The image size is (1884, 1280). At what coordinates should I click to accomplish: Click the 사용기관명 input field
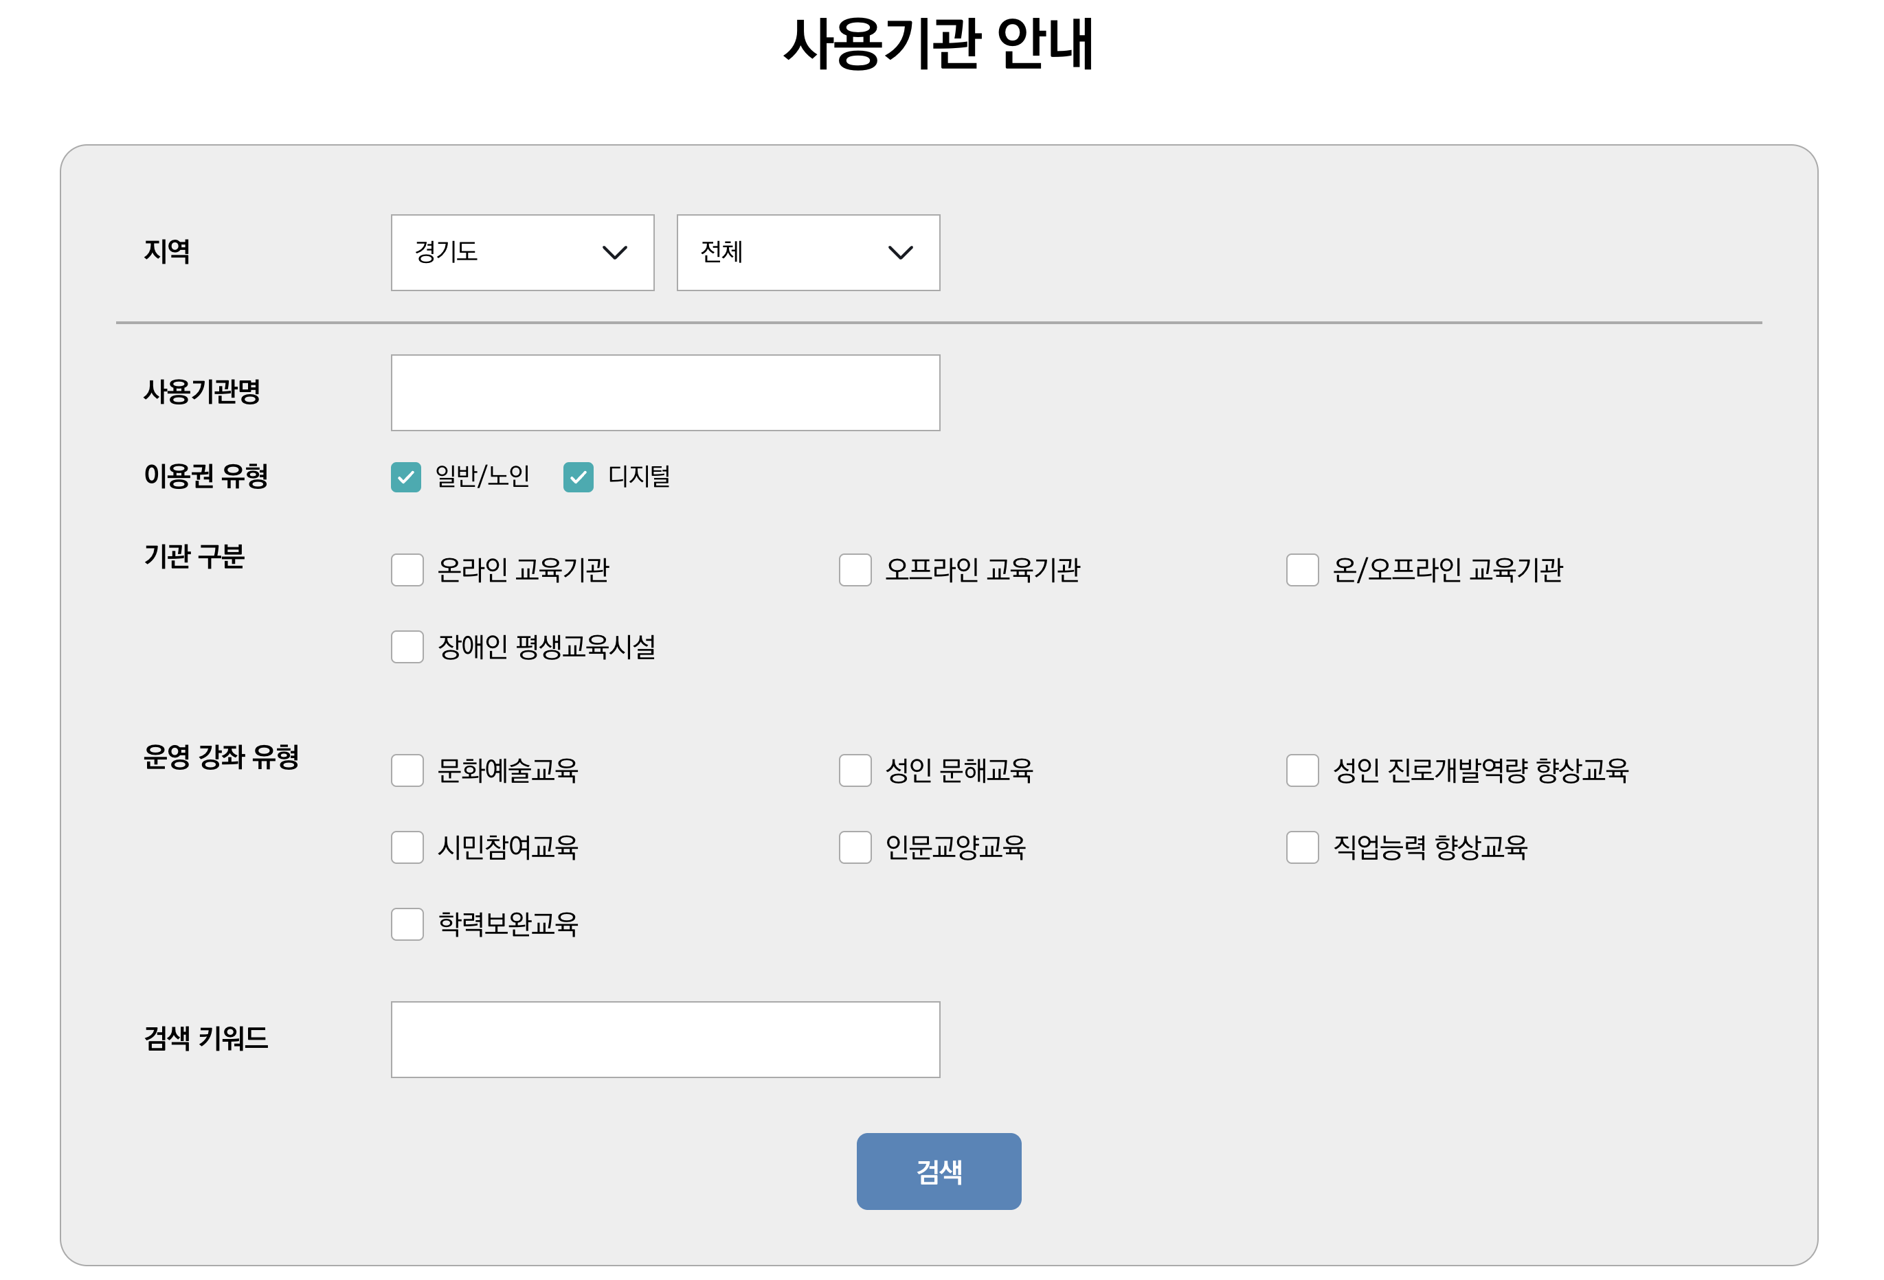point(664,392)
